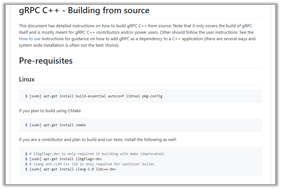Click the "If you plan to build using CMake" text
The image size is (281, 189).
(50, 111)
